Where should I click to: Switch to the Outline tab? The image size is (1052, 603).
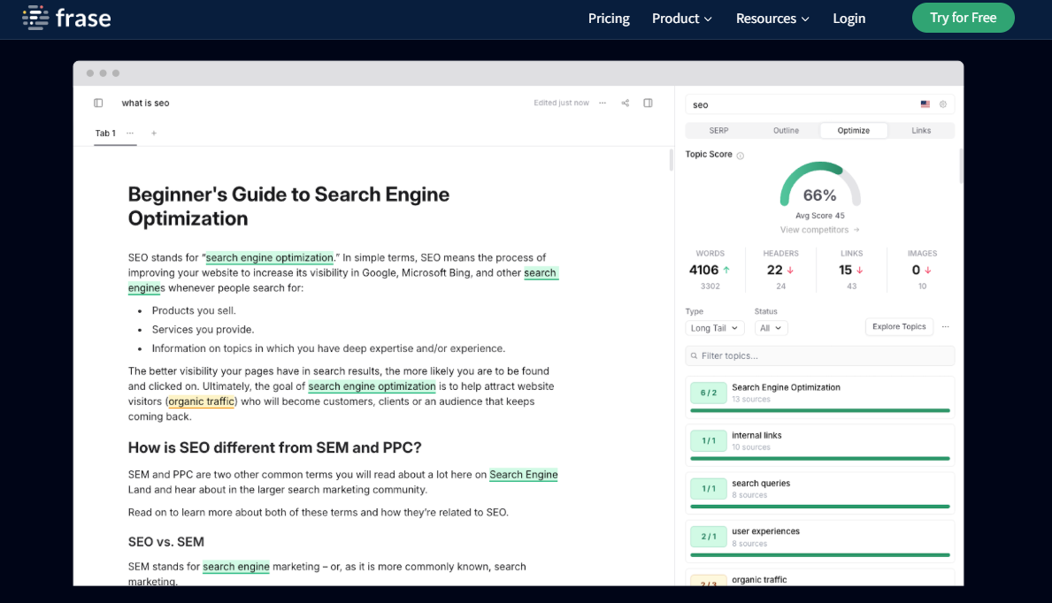786,131
